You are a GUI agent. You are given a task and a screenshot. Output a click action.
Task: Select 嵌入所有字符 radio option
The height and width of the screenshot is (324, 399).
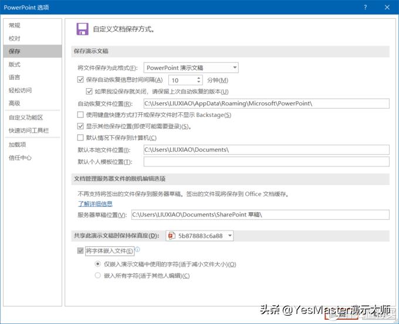98,275
